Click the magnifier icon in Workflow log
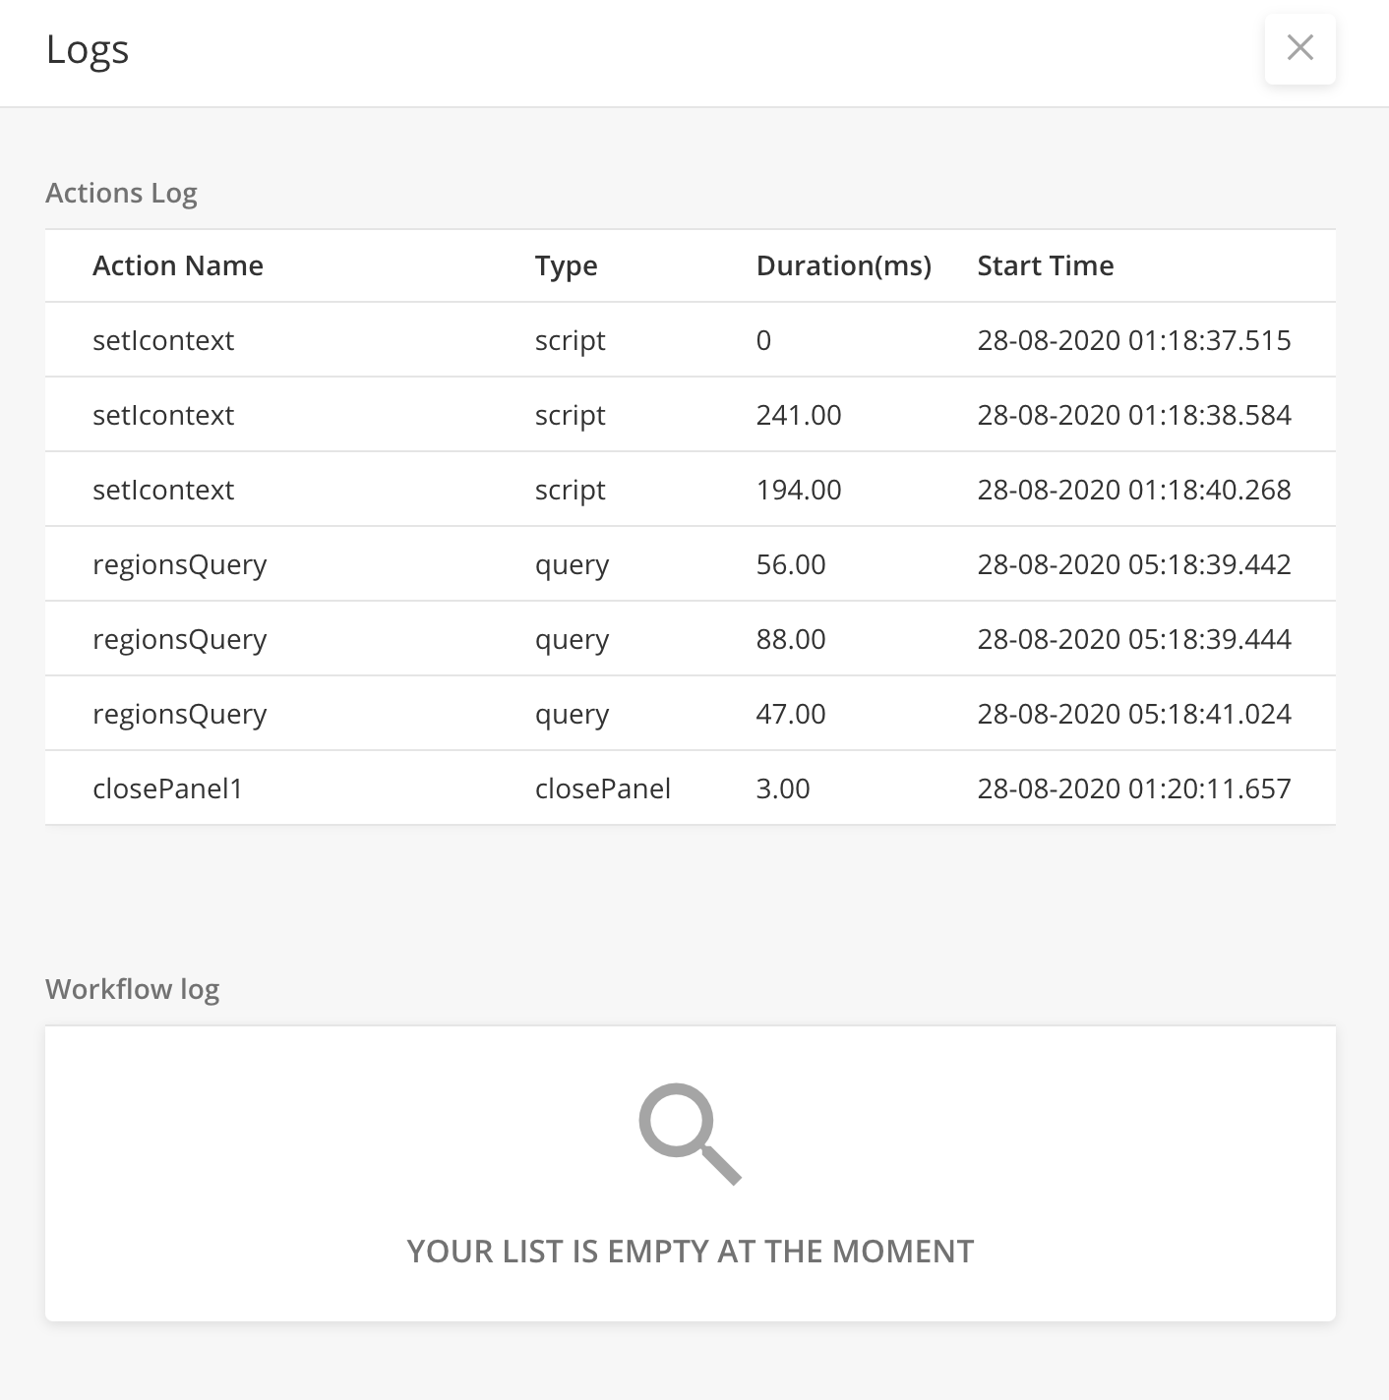Viewport: 1389px width, 1400px height. (690, 1134)
